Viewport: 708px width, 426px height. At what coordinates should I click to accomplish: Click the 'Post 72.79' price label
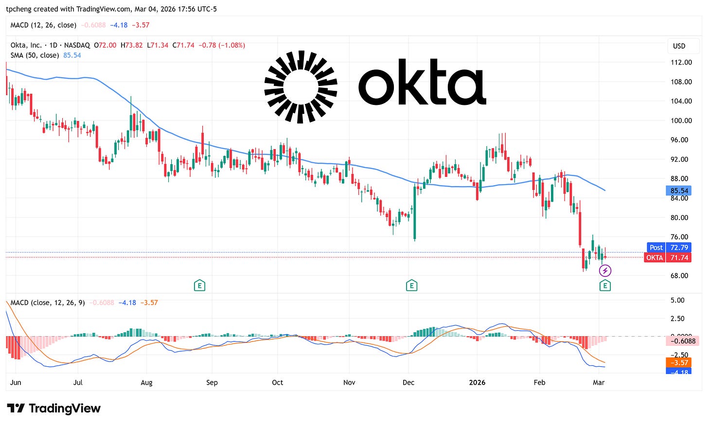click(669, 248)
